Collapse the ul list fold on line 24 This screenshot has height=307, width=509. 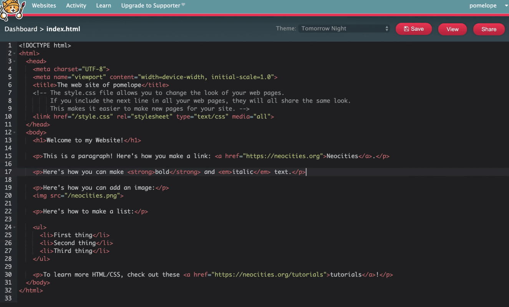pyautogui.click(x=15, y=227)
